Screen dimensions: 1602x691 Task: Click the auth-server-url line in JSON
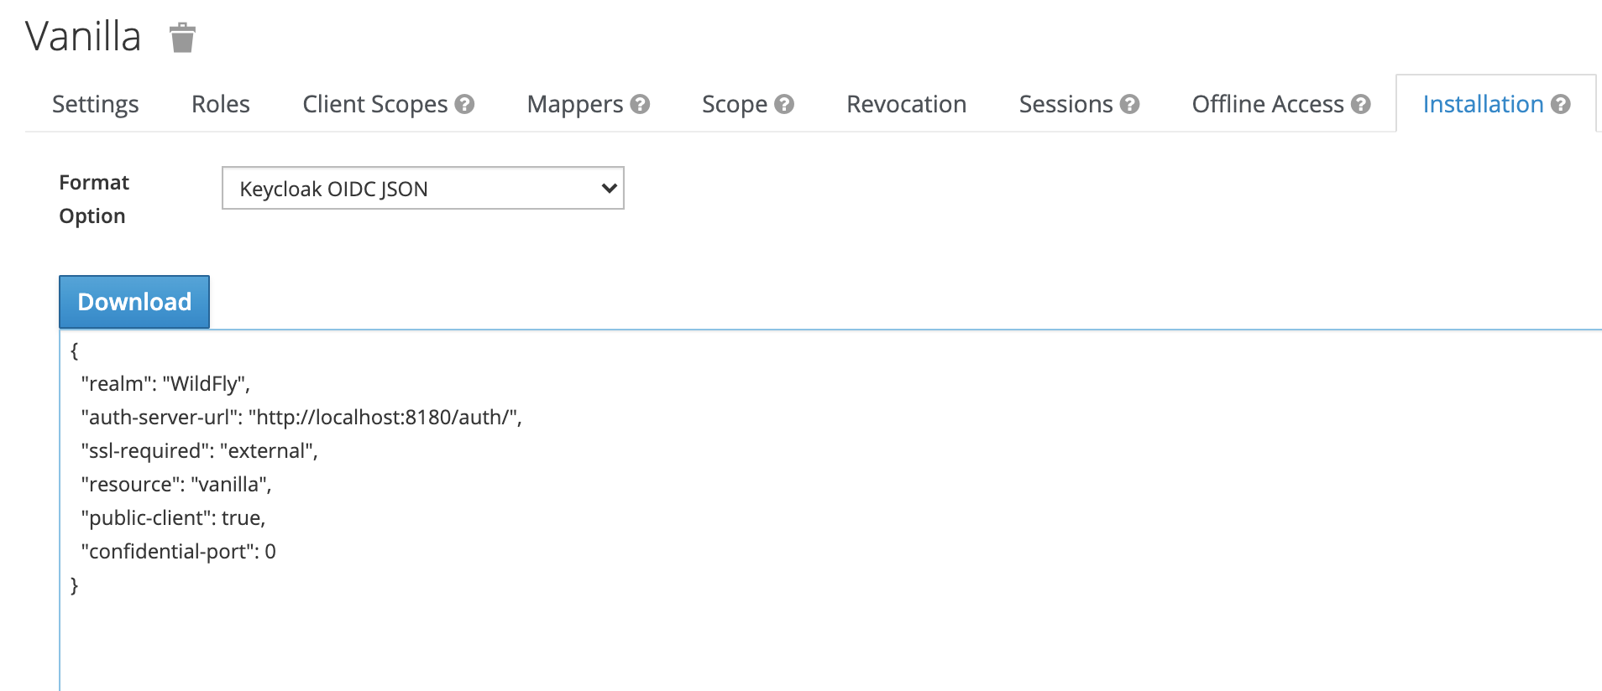pyautogui.click(x=301, y=418)
